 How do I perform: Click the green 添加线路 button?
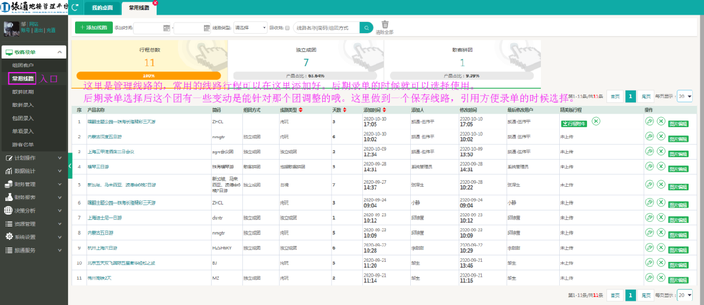coord(94,27)
